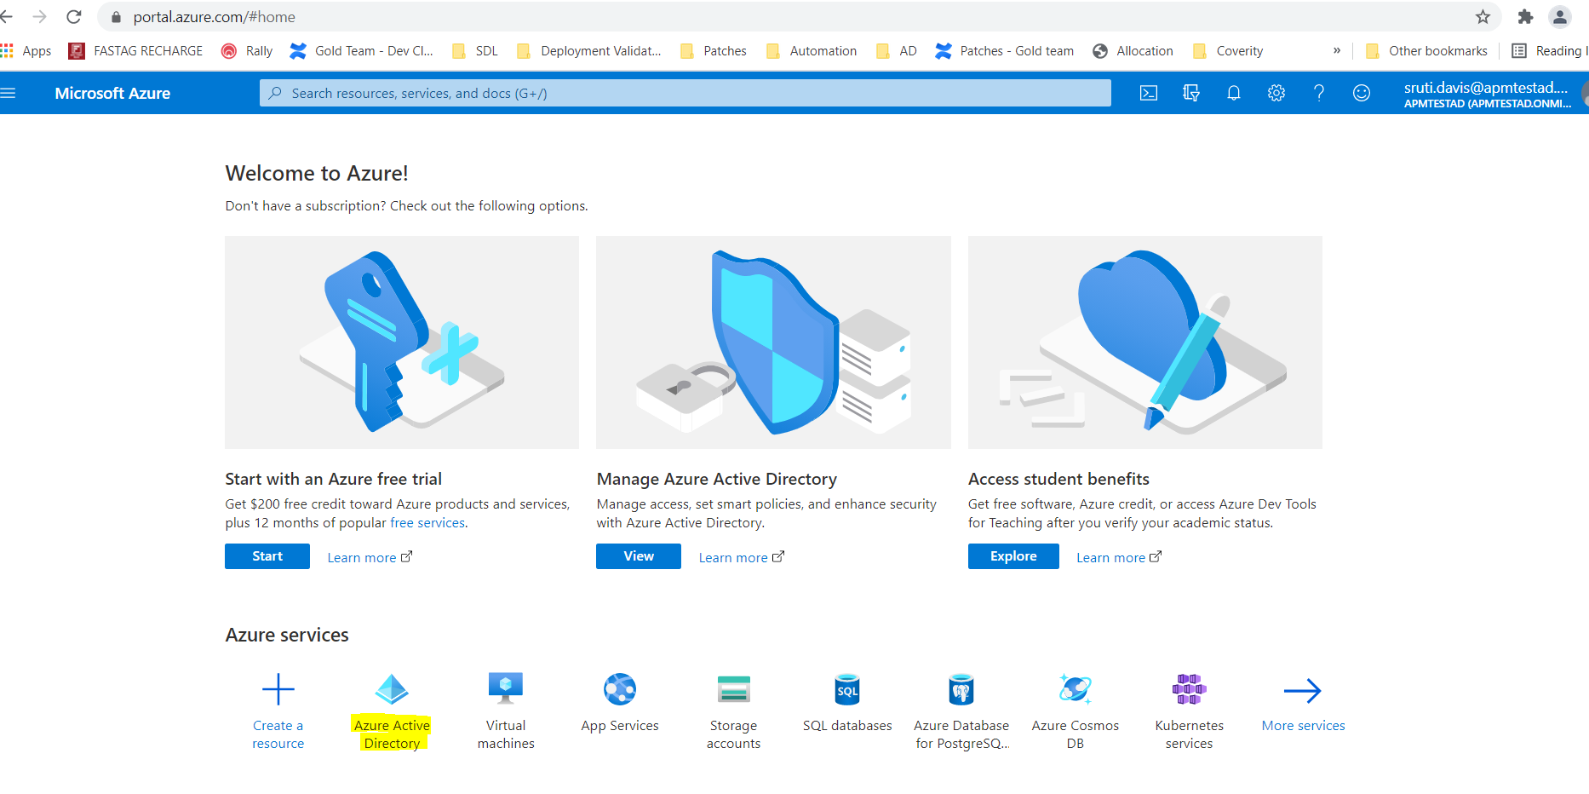Open the Storage accounts icon

[x=733, y=689]
